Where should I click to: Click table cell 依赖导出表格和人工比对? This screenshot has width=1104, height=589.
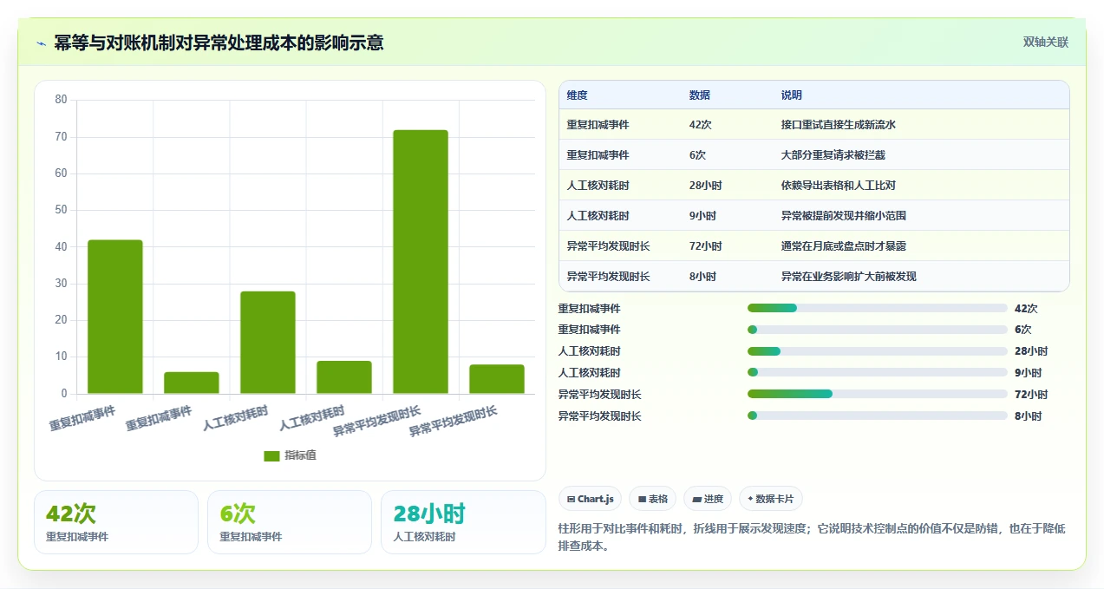[x=838, y=186]
